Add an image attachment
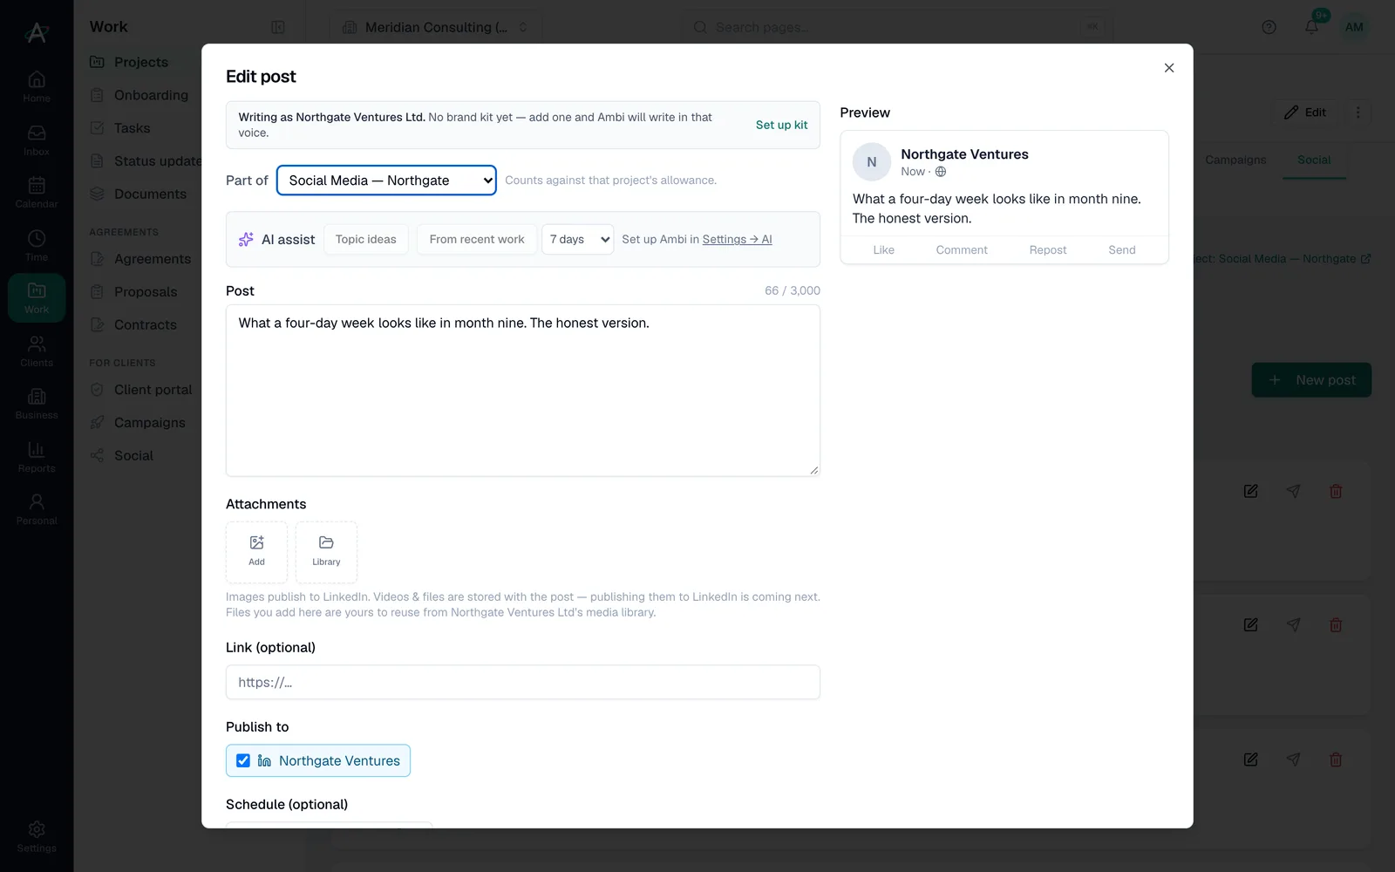 click(x=256, y=552)
